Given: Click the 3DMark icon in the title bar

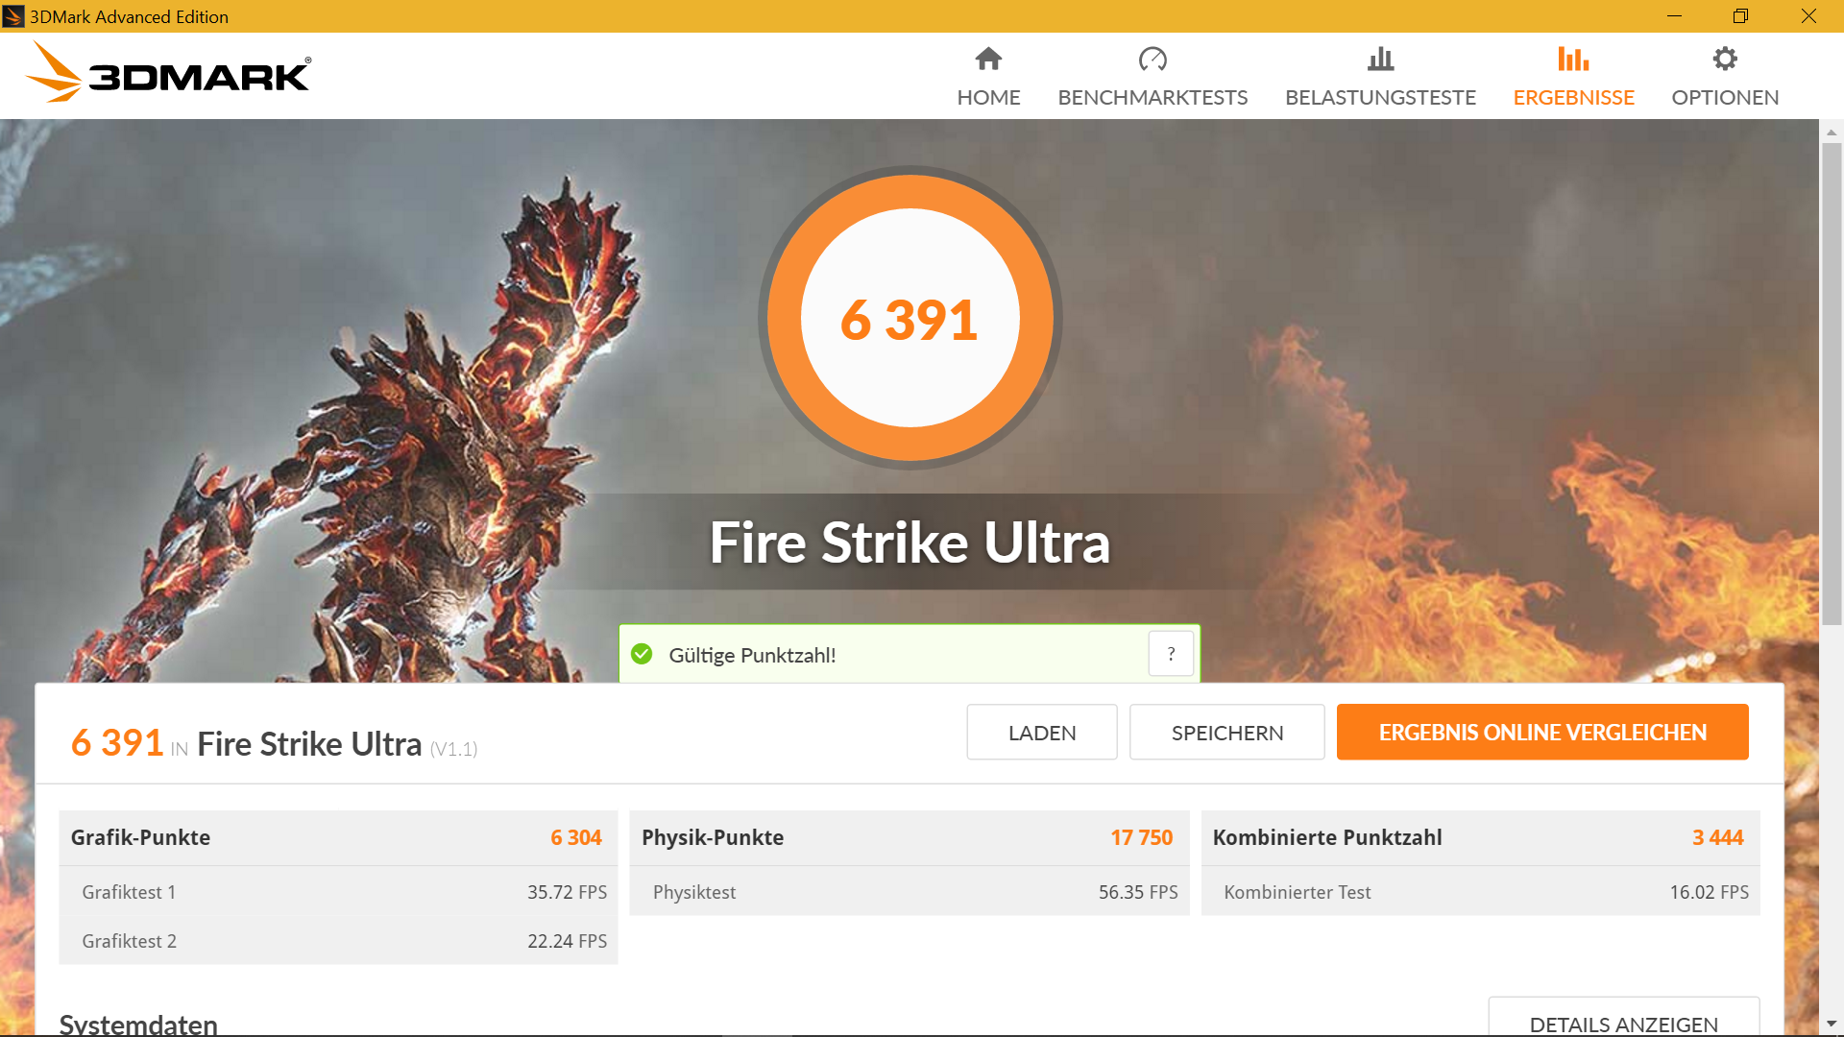Looking at the screenshot, I should point(13,15).
